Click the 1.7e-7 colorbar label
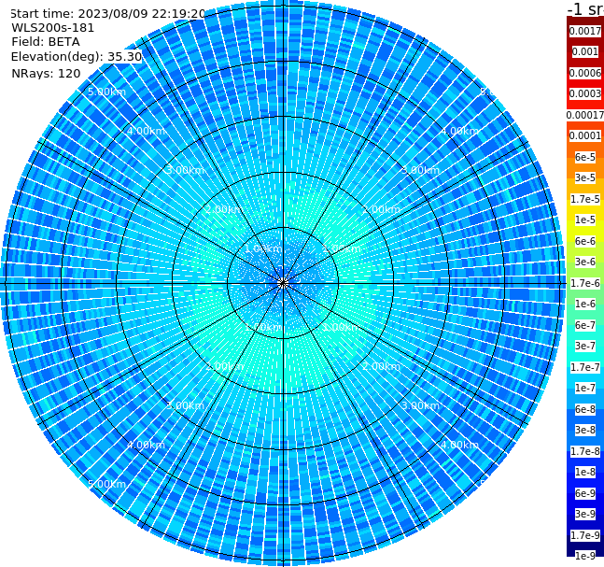This screenshot has height=567, width=604. 585,367
